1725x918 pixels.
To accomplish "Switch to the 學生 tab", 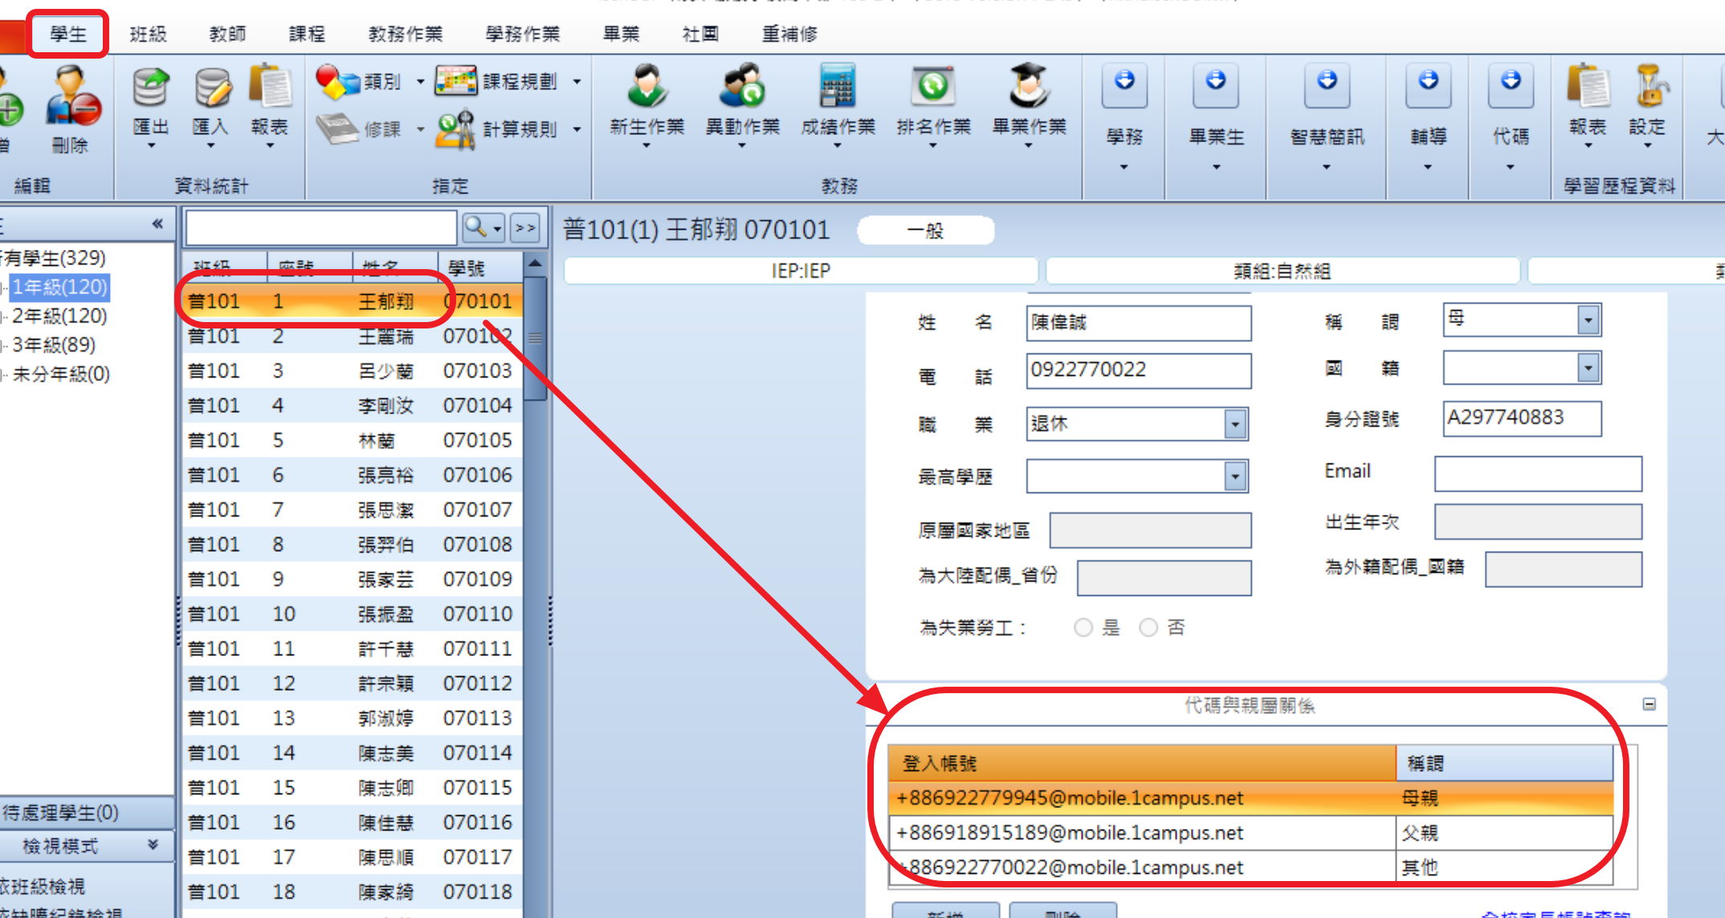I will (67, 34).
